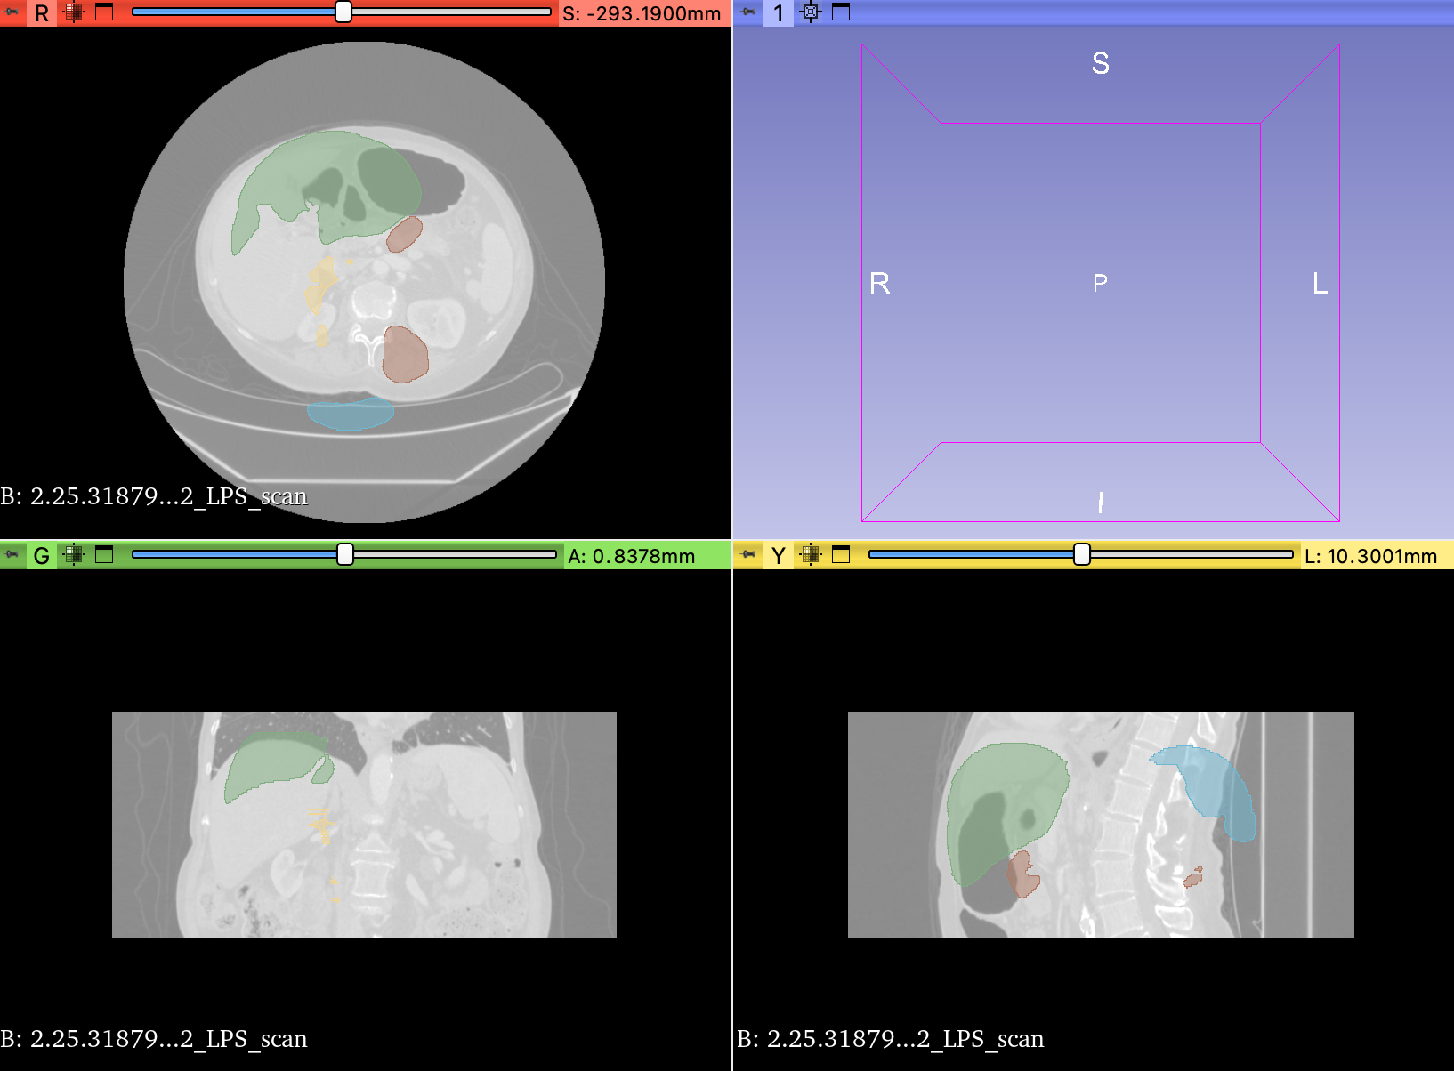
Task: Adjust the Green slice offset slider
Action: click(344, 555)
